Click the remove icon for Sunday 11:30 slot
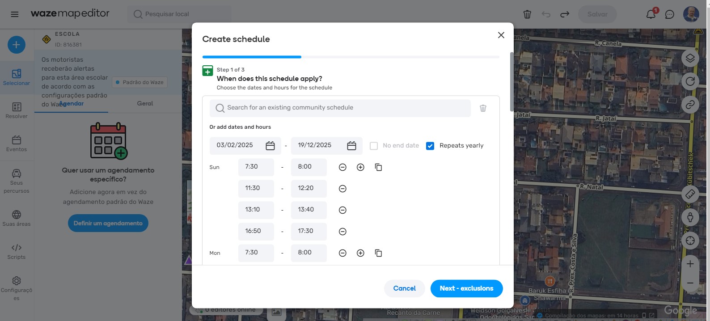Image resolution: width=710 pixels, height=321 pixels. [342, 189]
